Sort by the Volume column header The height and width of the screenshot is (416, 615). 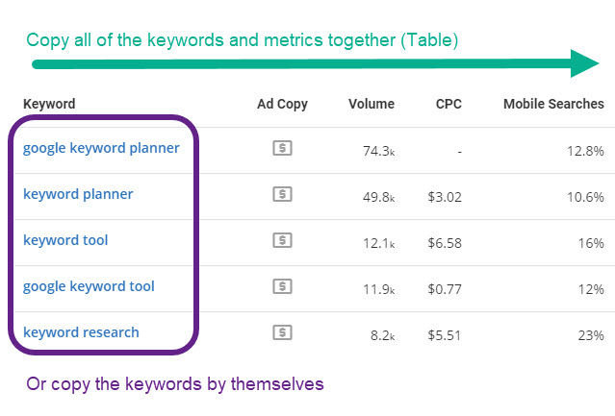click(372, 104)
